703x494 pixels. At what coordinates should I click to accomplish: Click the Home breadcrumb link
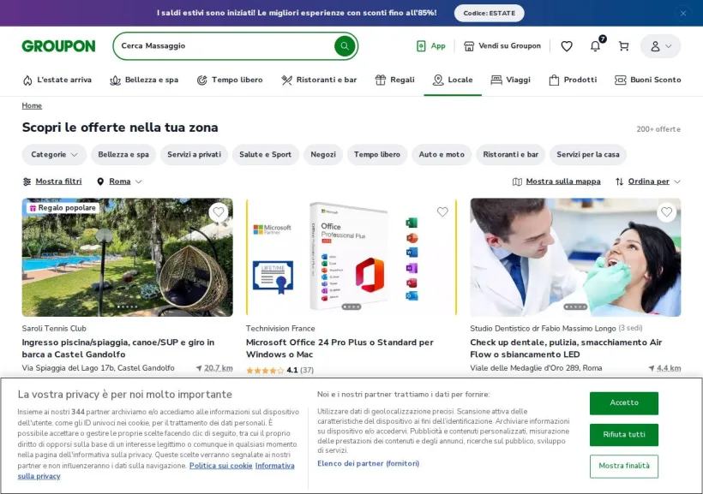click(x=32, y=105)
